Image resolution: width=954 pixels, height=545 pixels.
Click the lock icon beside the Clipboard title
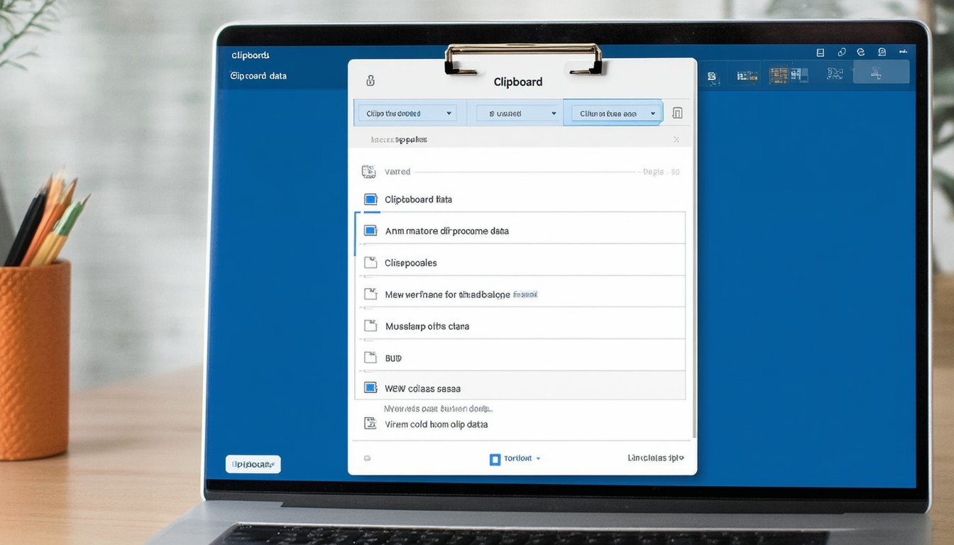[x=370, y=81]
